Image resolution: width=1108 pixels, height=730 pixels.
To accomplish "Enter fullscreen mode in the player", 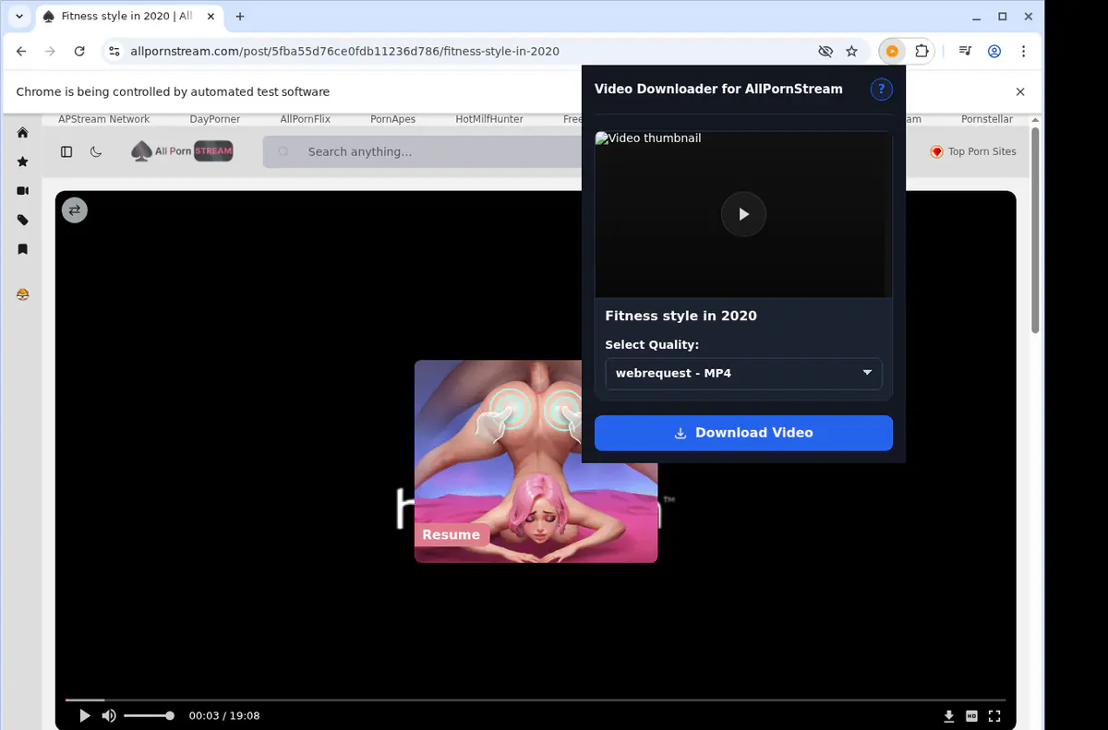I will point(994,716).
